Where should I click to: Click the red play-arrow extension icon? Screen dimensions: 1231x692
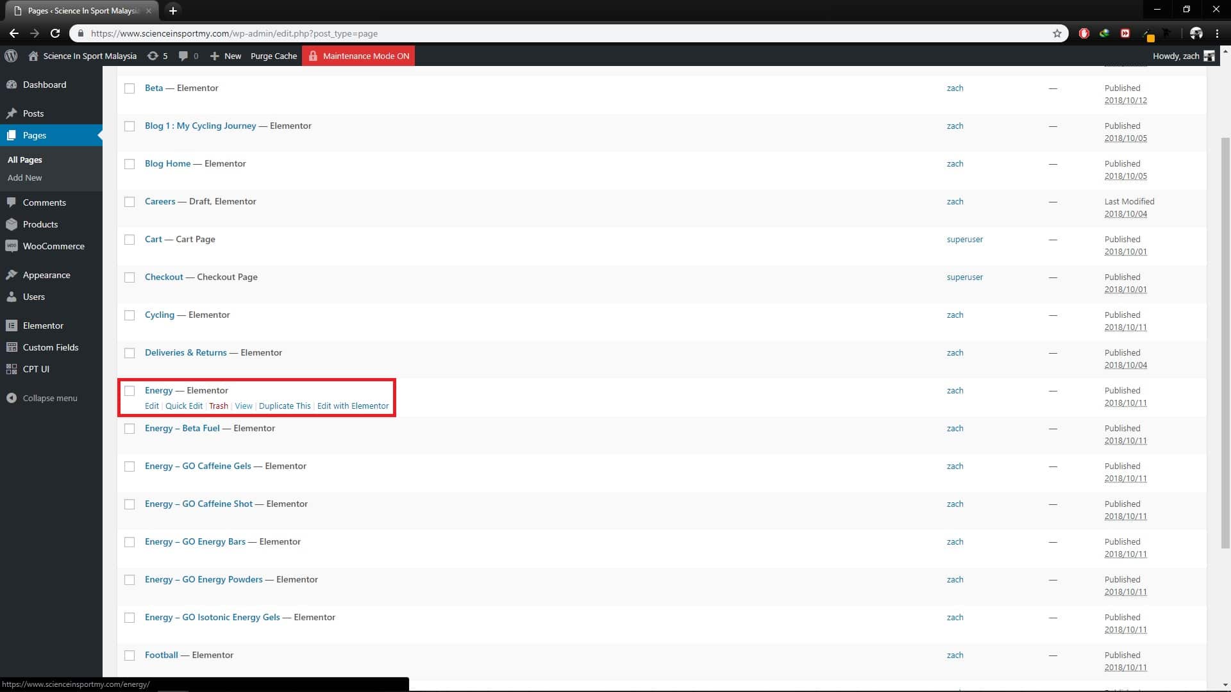click(1125, 33)
